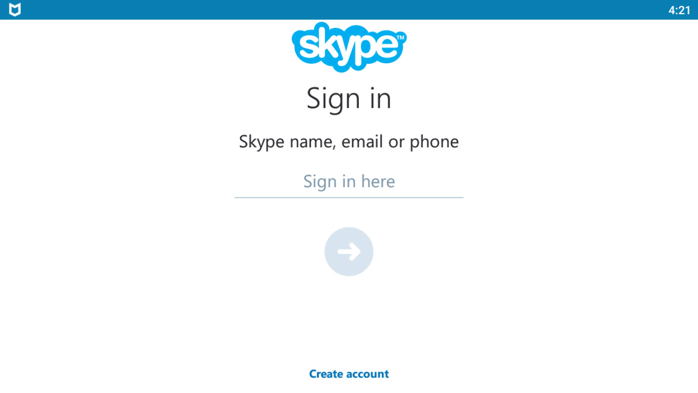698x393 pixels.
Task: Tap the clock showing 4:21
Action: [679, 10]
